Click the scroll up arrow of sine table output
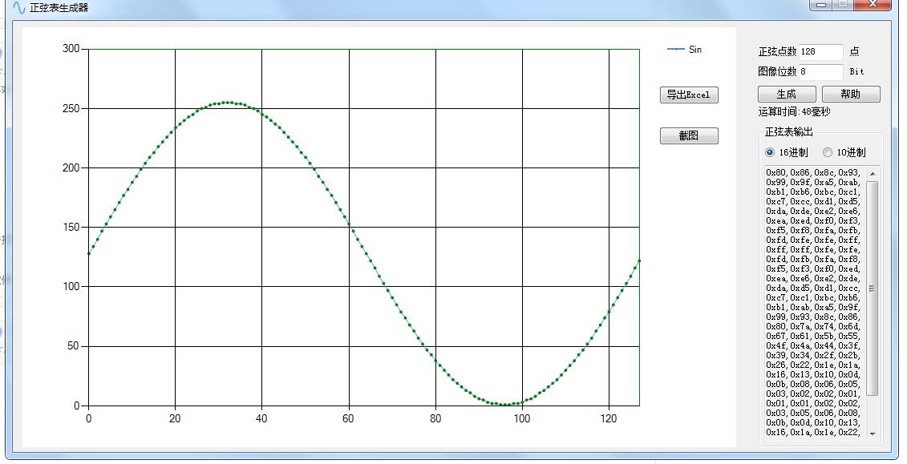 (873, 173)
